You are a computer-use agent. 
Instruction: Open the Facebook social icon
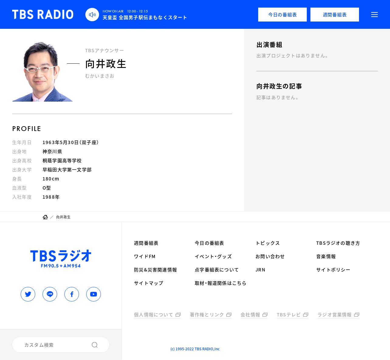pyautogui.click(x=72, y=294)
